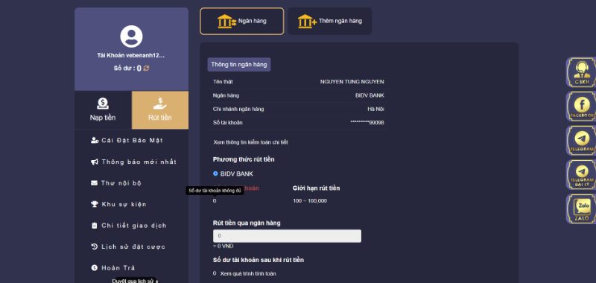Click the withdrawal amount input field
This screenshot has height=283, width=596.
[x=287, y=236]
